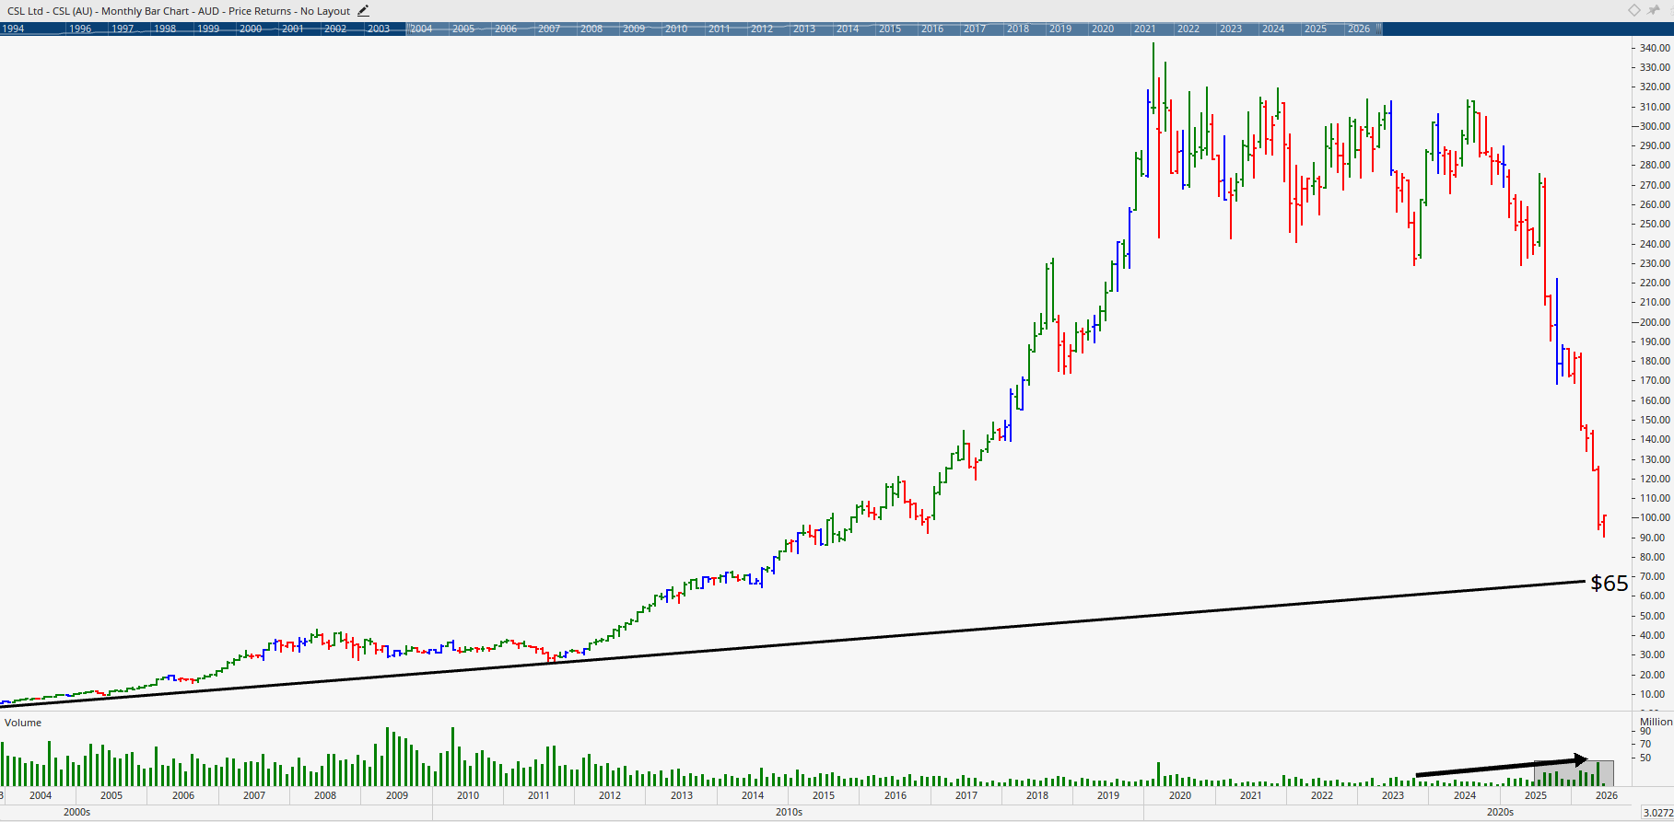Click 2021 on the bottom date axis
Viewport: 1674px width, 822px height.
1251,795
